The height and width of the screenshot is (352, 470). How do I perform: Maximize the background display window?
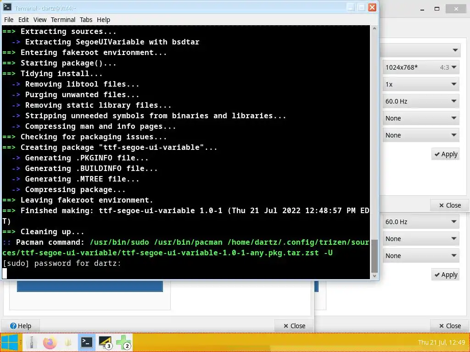coord(437,9)
